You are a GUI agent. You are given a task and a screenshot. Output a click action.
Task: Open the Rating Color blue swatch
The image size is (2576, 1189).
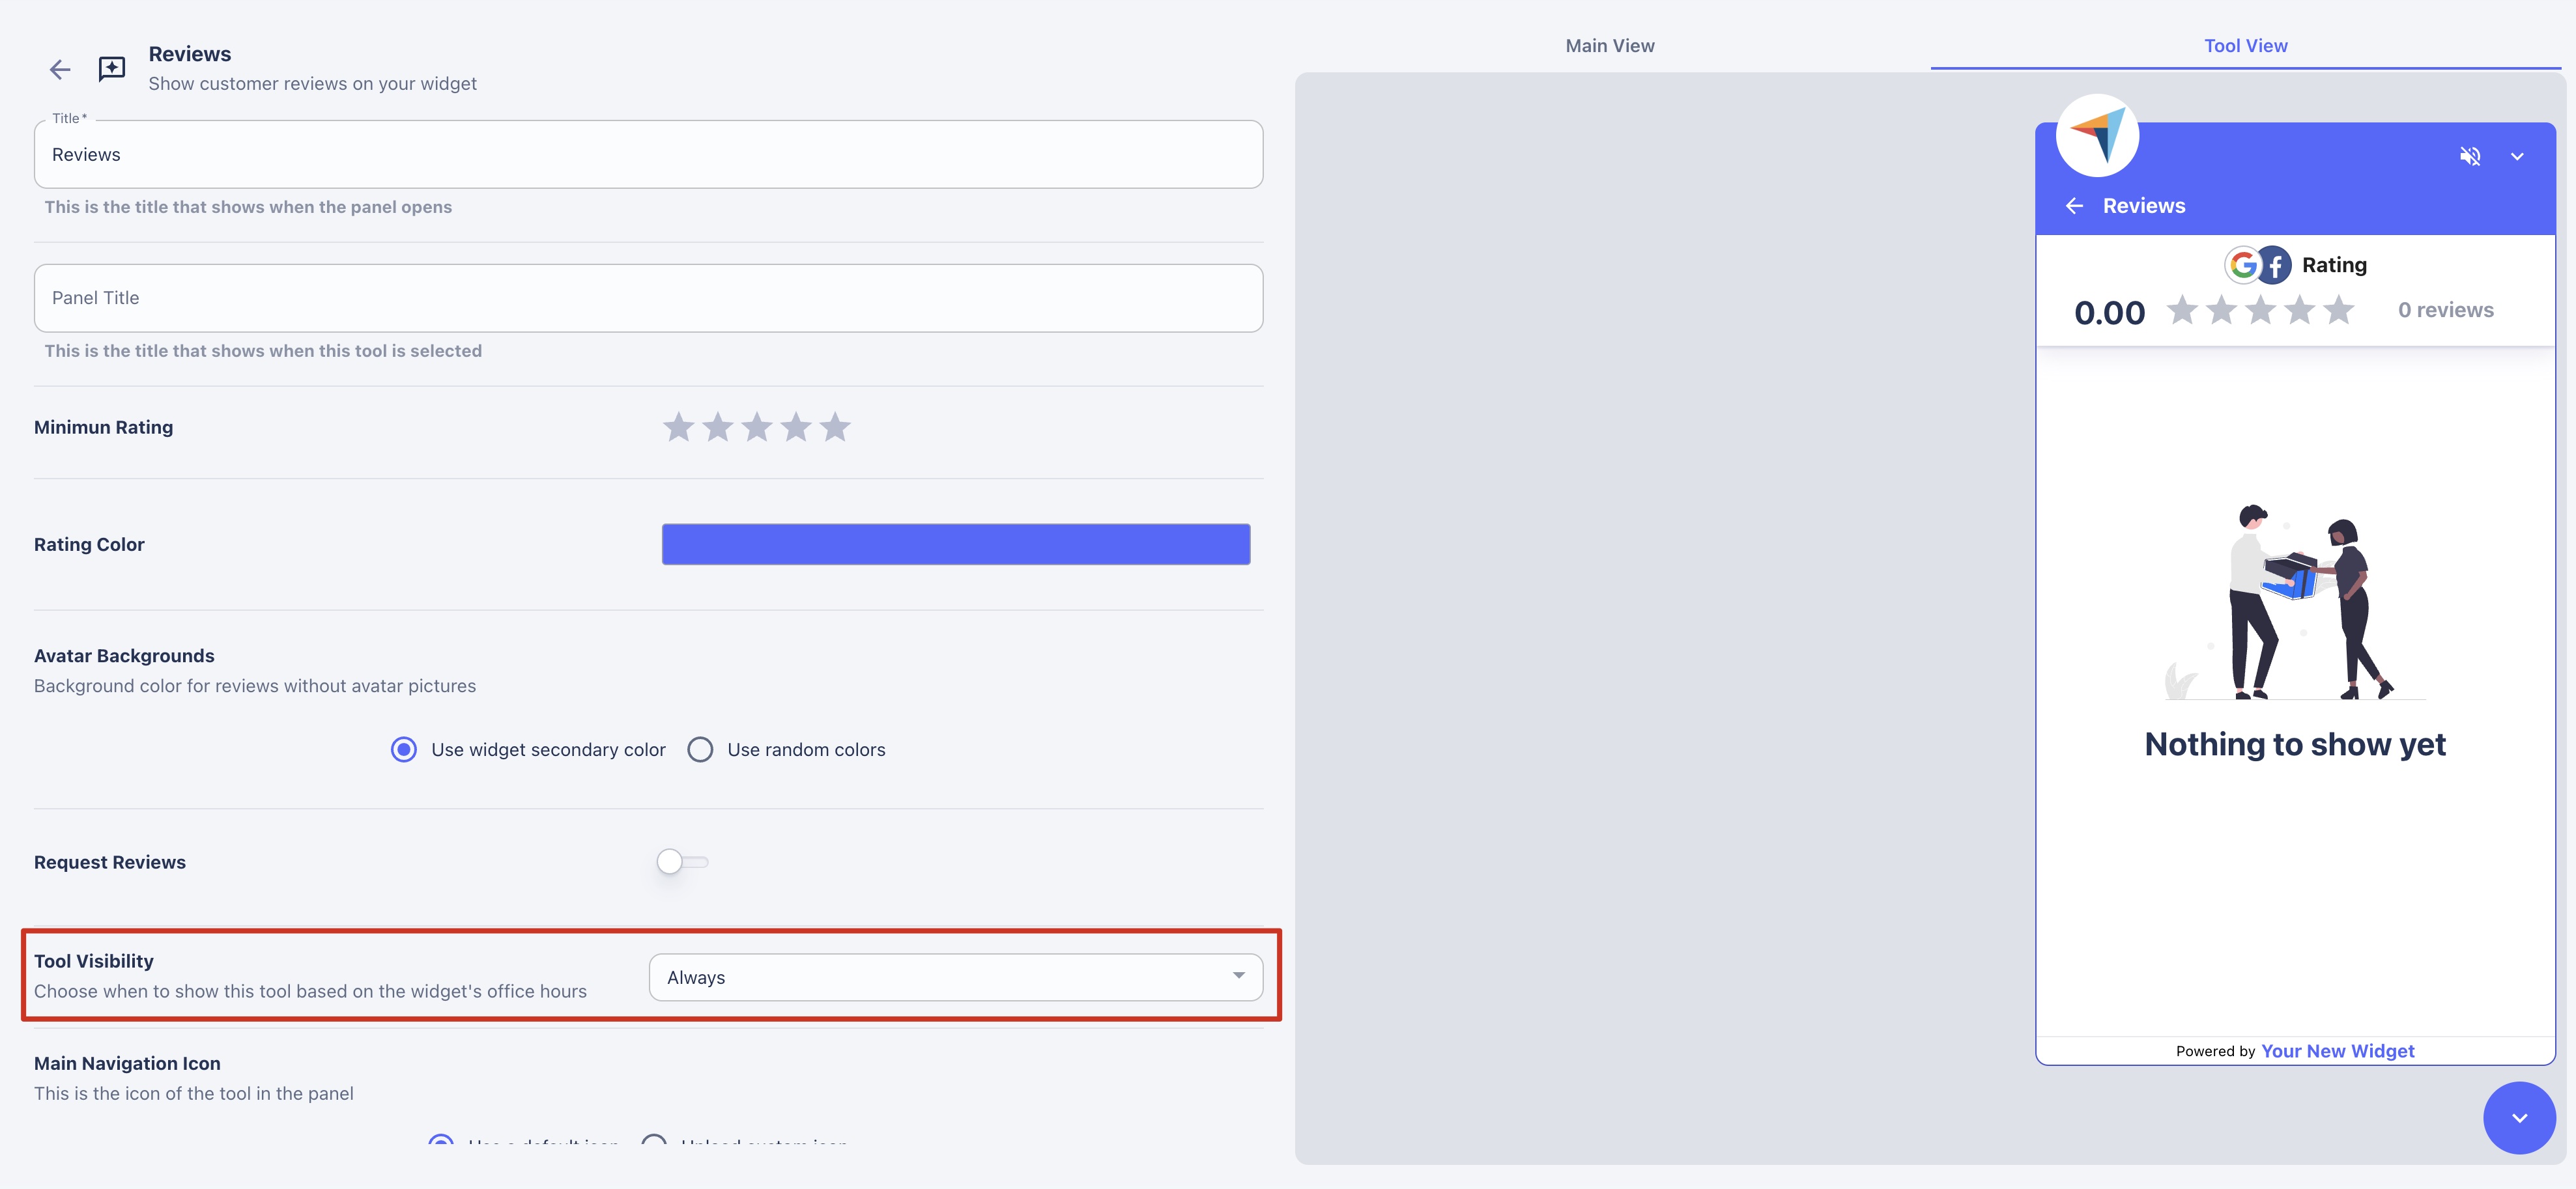[x=955, y=544]
